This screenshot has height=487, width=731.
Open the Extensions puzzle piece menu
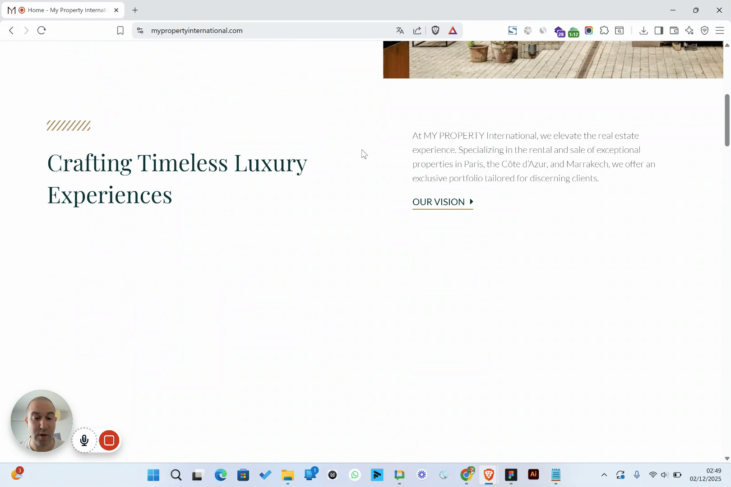(604, 30)
